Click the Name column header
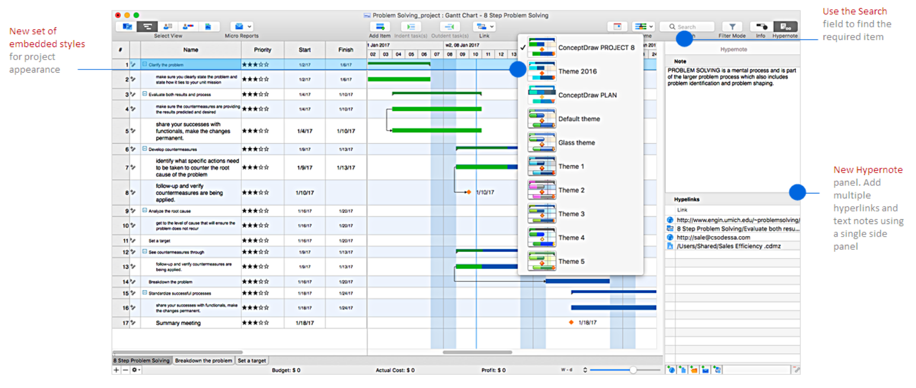 point(191,50)
